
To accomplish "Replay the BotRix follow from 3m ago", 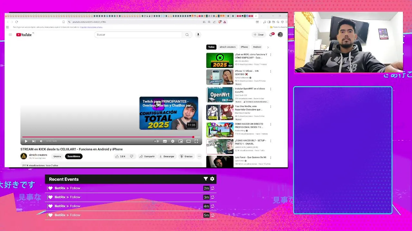I will click(x=213, y=197).
